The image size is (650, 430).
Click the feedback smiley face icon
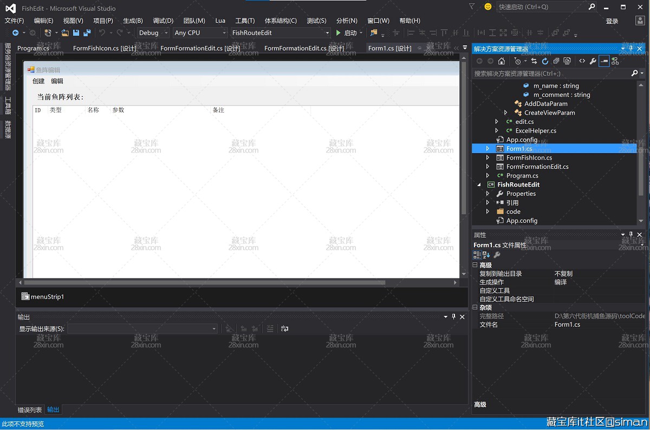(x=488, y=7)
